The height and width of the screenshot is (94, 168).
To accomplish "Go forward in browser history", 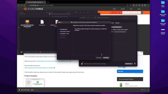I will 22,5.
